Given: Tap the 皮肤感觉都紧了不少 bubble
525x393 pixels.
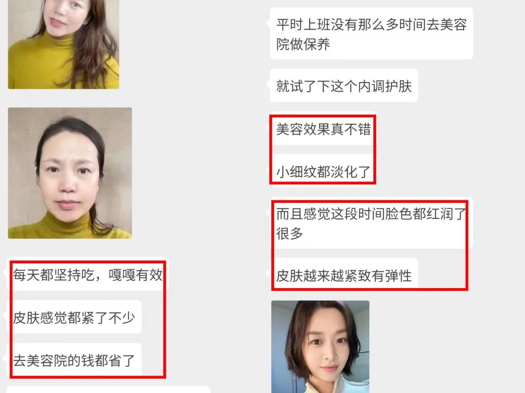Looking at the screenshot, I should [x=74, y=317].
